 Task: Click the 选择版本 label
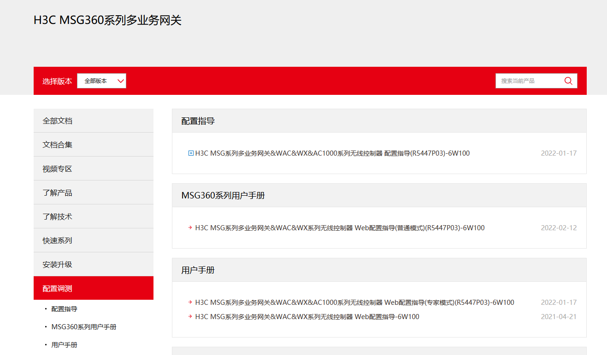coord(57,81)
